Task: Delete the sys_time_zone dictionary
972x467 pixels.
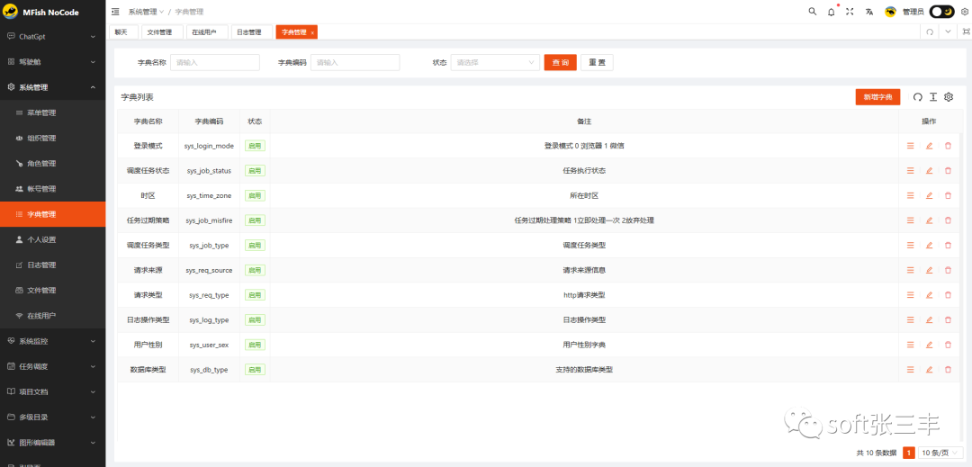Action: coord(948,195)
